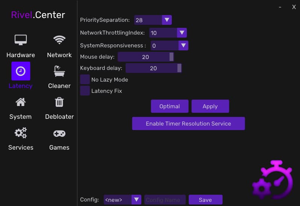Image resolution: width=300 pixels, height=206 pixels.
Task: Expand the SystemResponsiveness dropdown arrow
Action: tap(183, 45)
